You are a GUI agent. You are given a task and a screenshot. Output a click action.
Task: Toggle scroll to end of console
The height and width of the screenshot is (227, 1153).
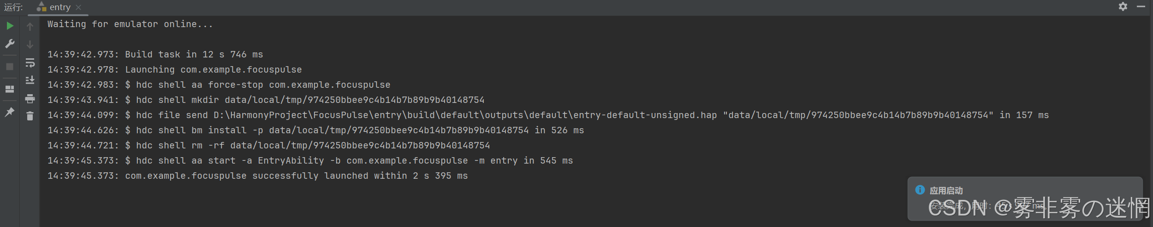click(30, 80)
